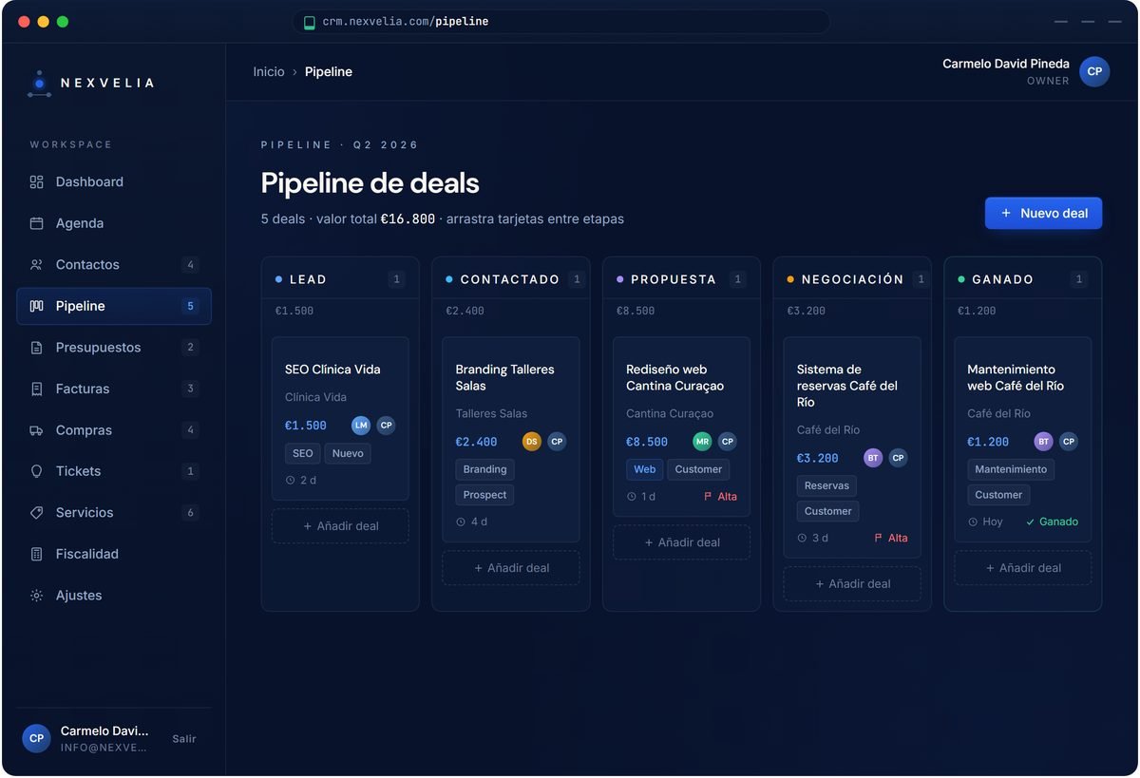Click the address bar URL field
The image size is (1140, 778).
click(x=561, y=22)
